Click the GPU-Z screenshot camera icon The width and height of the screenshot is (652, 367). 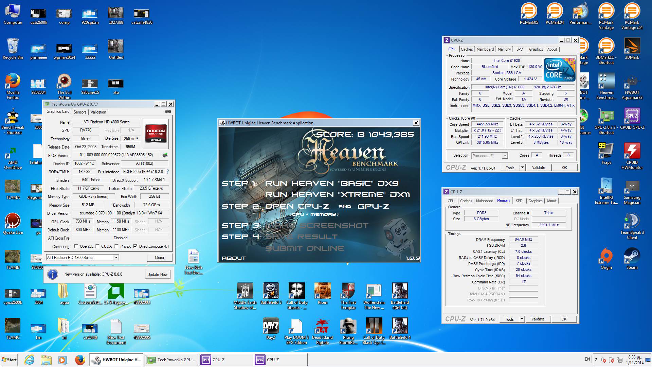[x=168, y=111]
